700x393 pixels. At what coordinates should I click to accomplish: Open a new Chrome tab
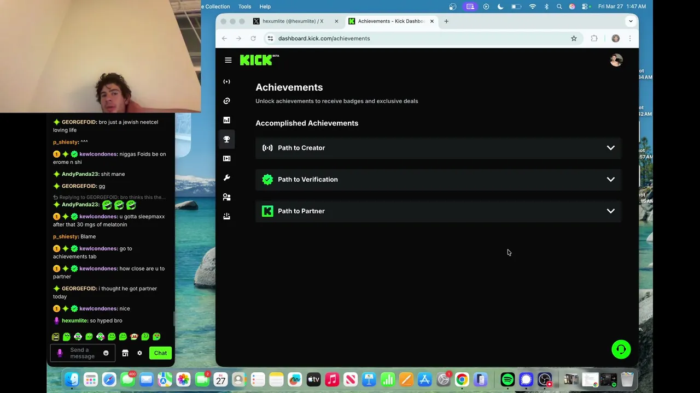coord(446,21)
